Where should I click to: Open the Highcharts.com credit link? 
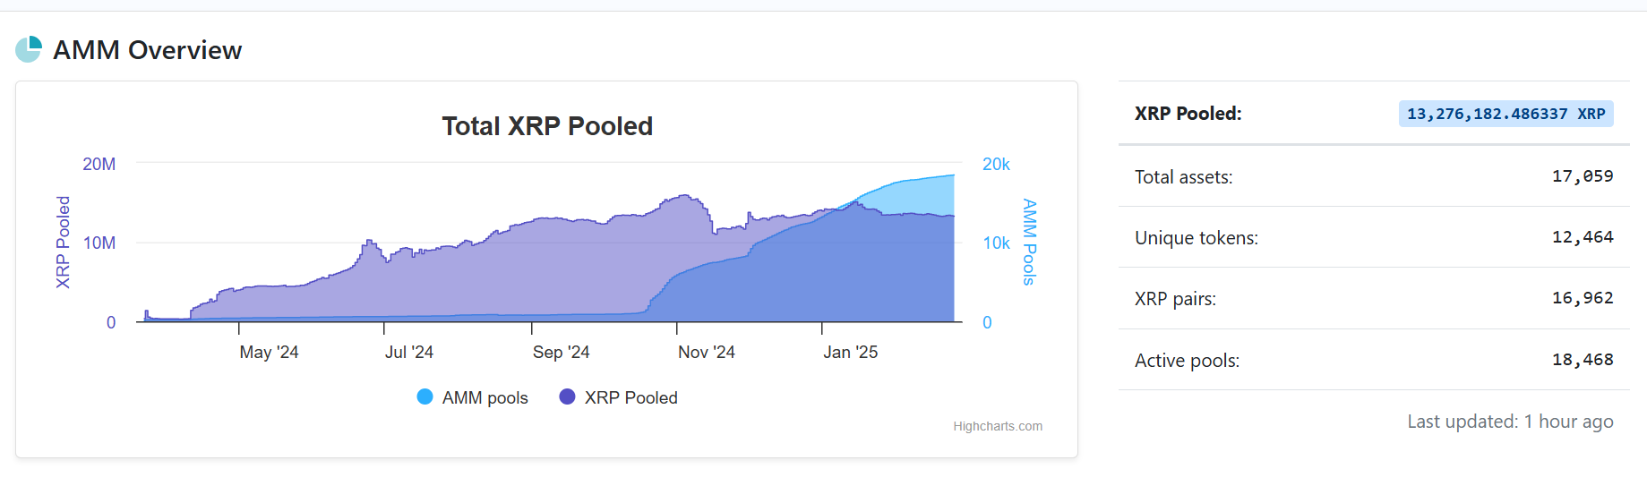(997, 426)
